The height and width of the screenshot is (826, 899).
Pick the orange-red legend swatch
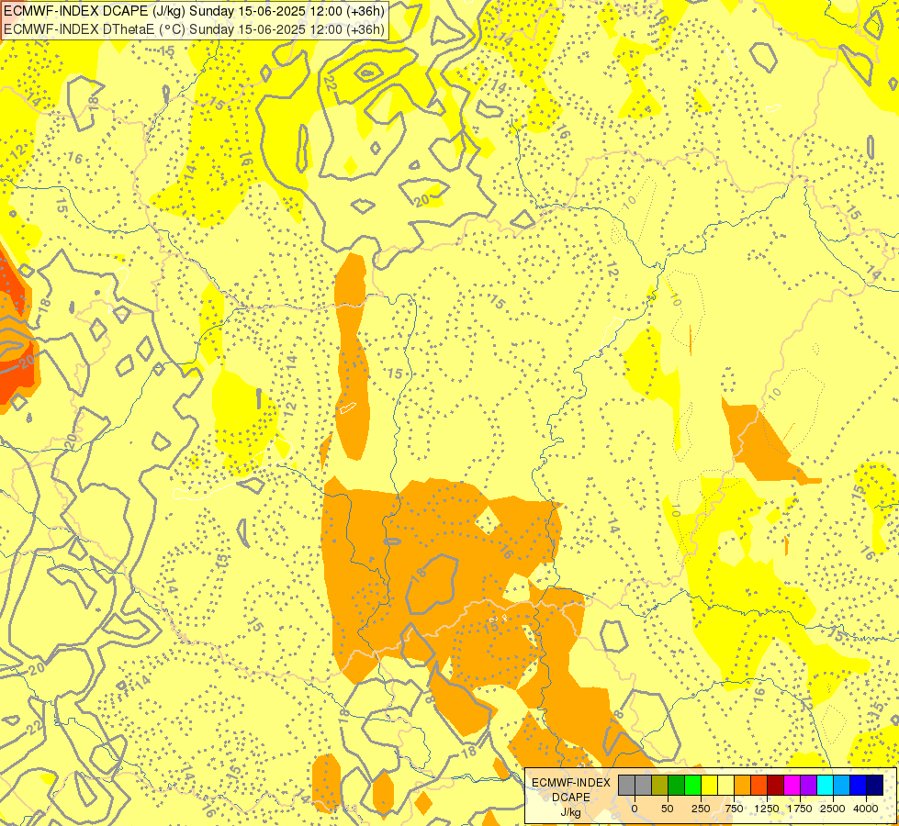click(x=759, y=786)
